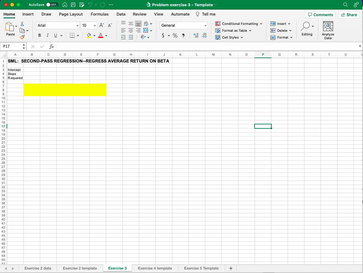This screenshot has width=363, height=273.
Task: Click the yellow highlighted cell range
Action: click(x=65, y=90)
